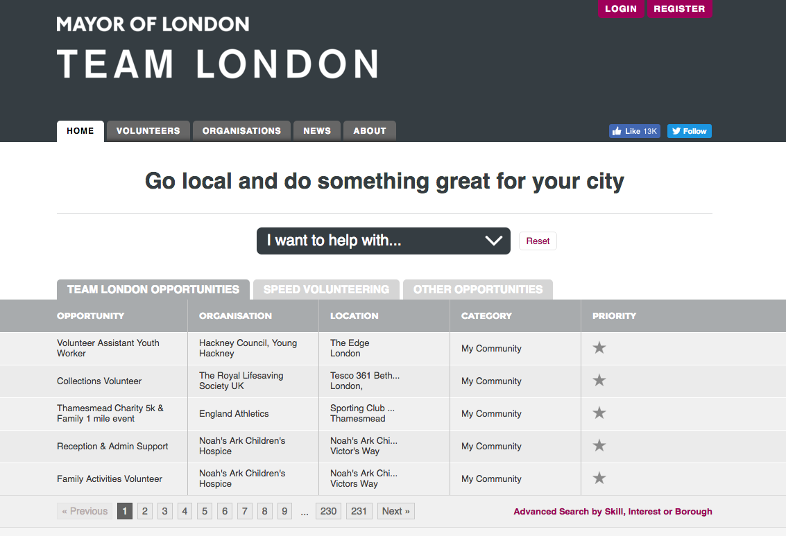
Task: Click the LOGIN button
Action: tap(621, 8)
